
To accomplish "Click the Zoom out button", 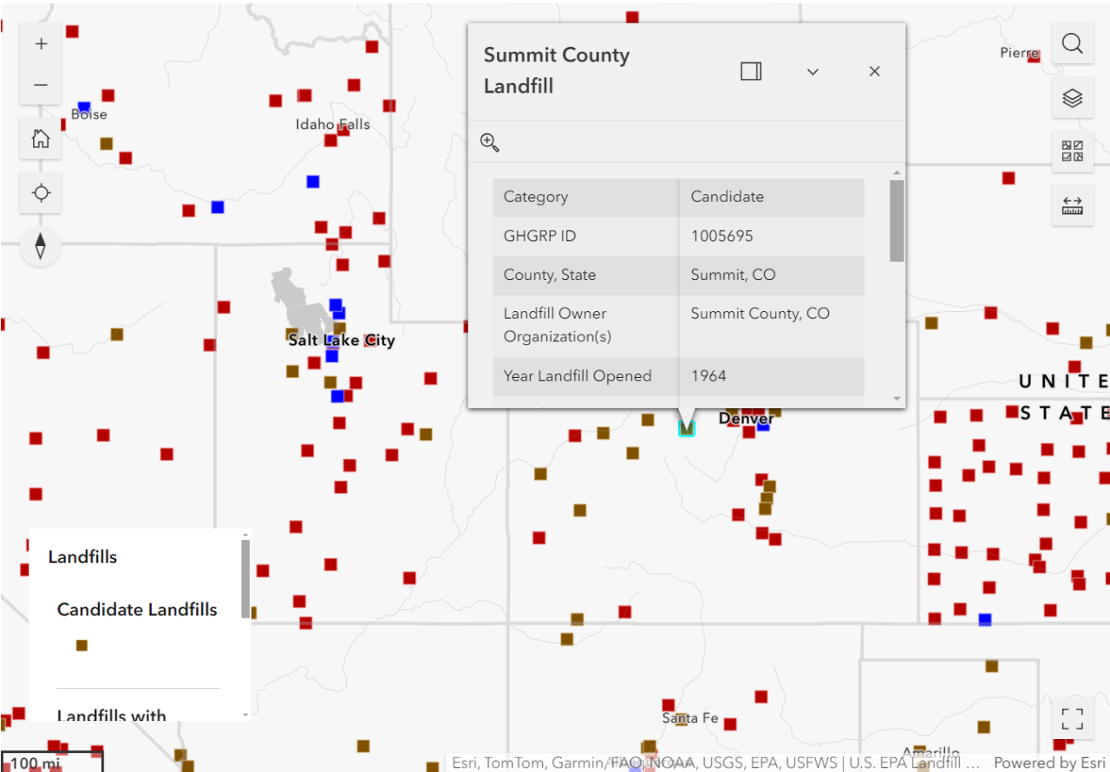I will (x=40, y=85).
